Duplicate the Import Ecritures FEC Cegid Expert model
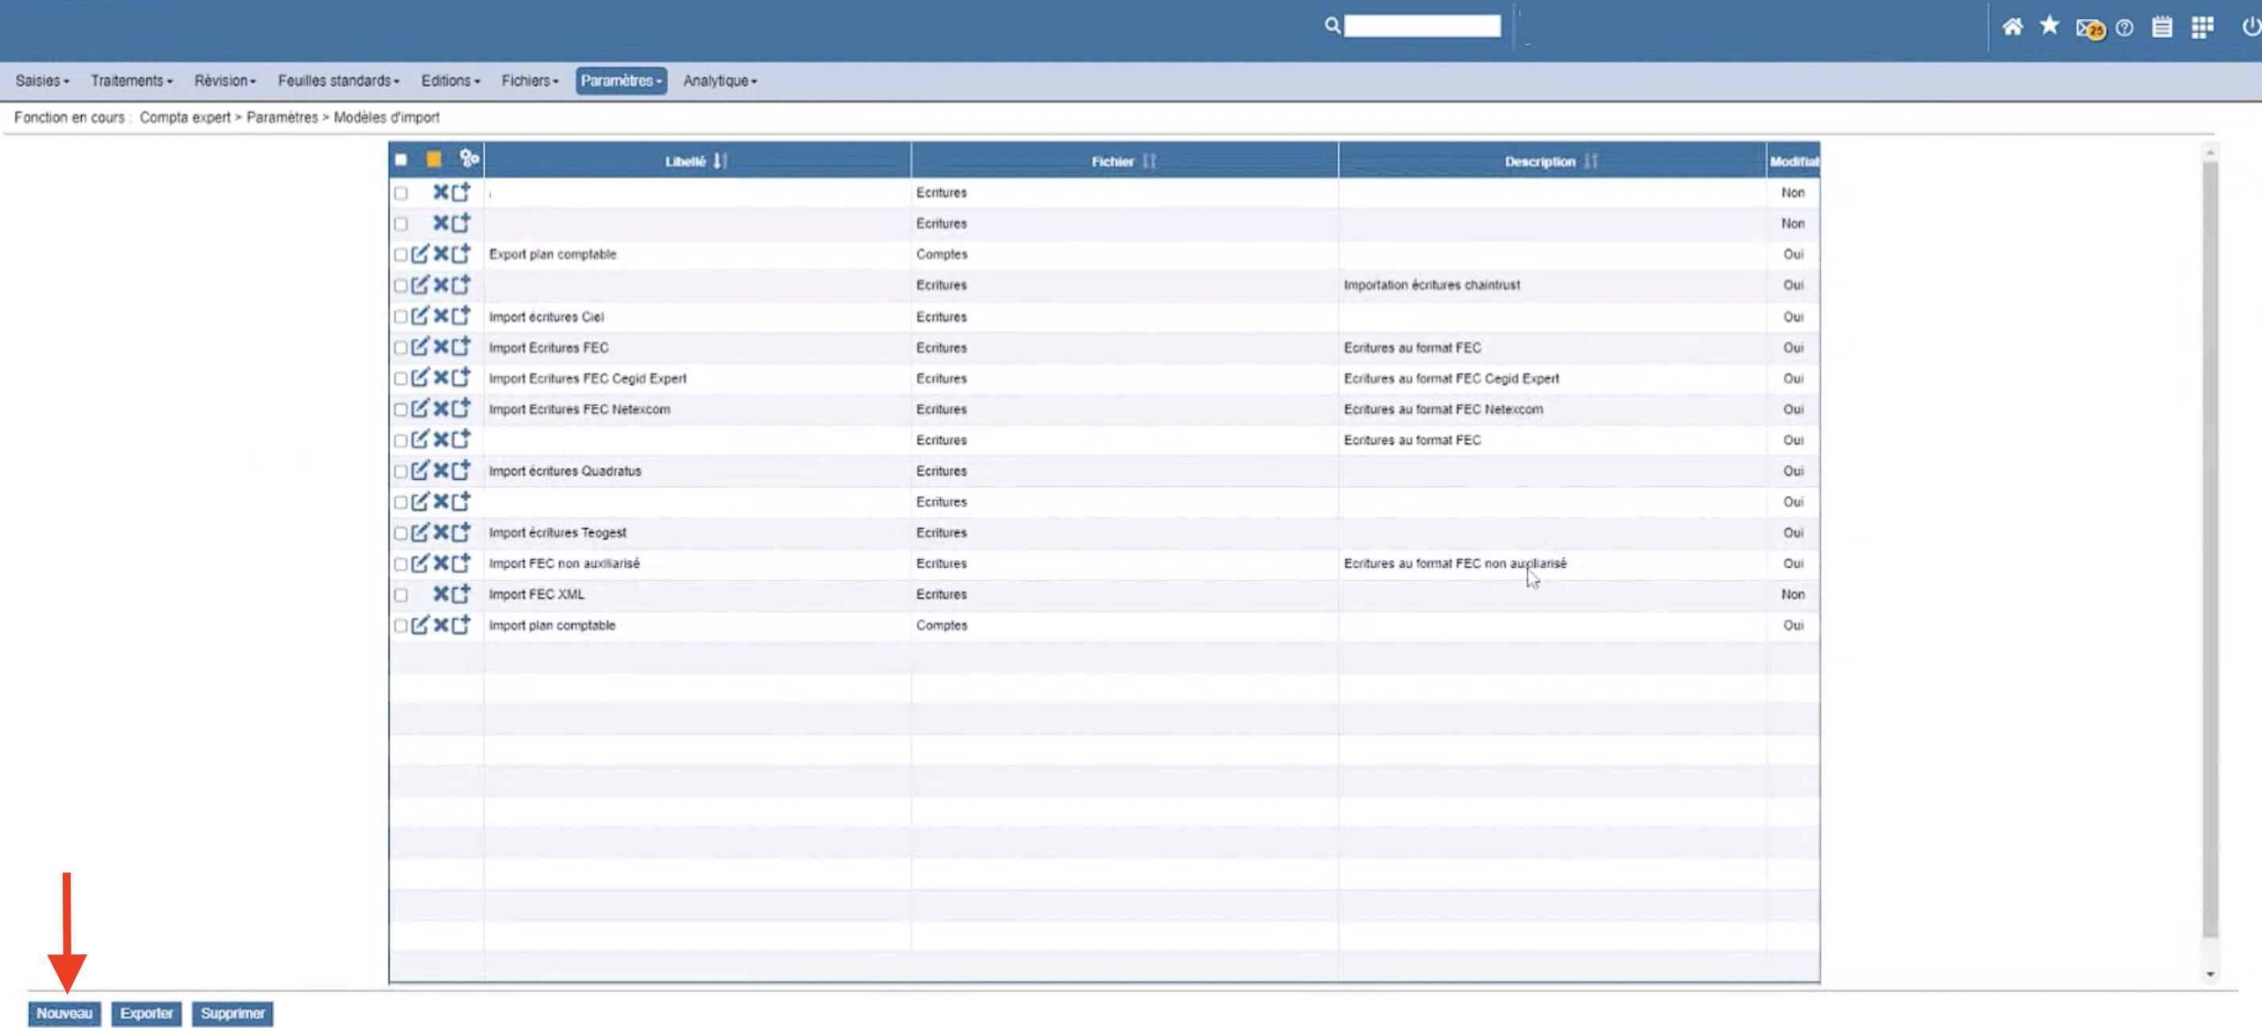This screenshot has height=1028, width=2262. (x=461, y=378)
